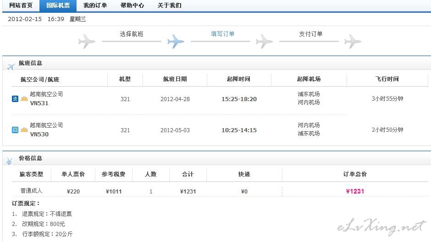The width and height of the screenshot is (431, 242).
Task: Go to 我的订单 tab
Action: tap(95, 5)
